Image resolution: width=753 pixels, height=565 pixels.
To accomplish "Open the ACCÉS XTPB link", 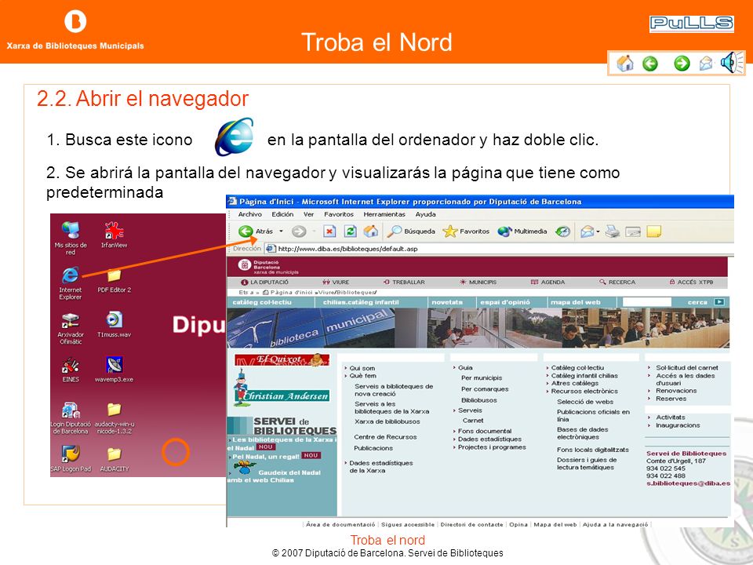I will click(692, 282).
